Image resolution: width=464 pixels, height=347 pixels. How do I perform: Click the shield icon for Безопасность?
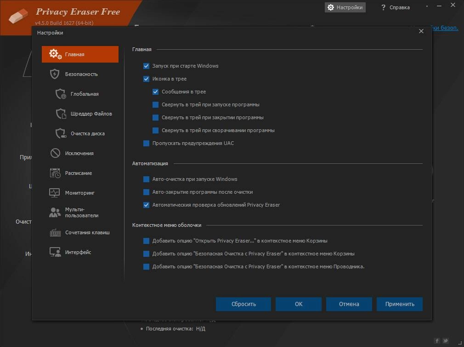click(55, 74)
